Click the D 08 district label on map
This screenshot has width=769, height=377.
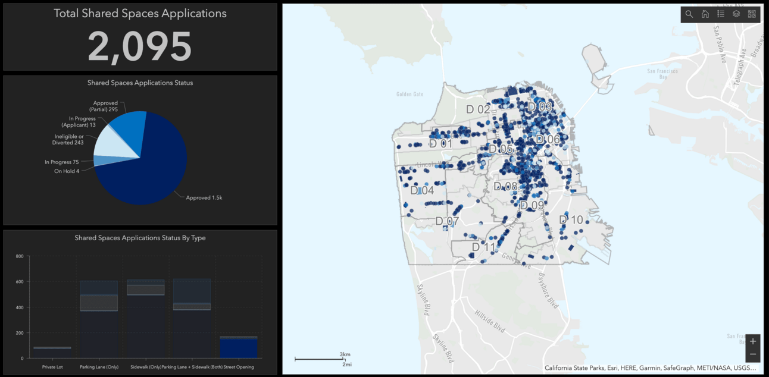click(506, 187)
